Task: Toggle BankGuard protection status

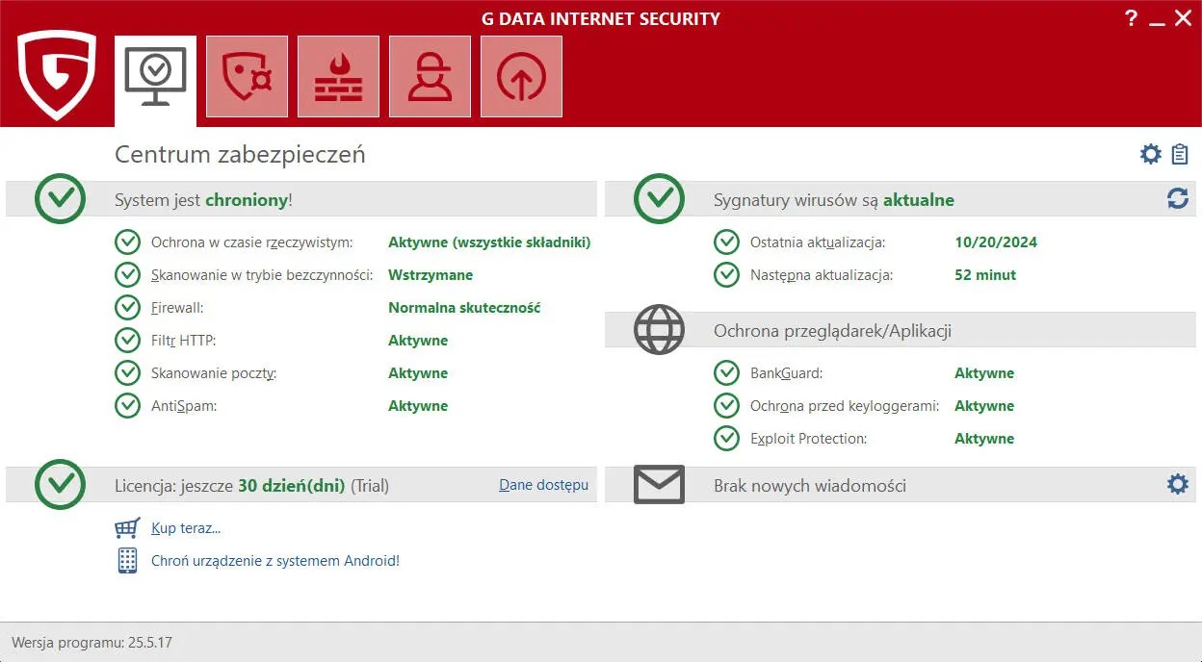Action: (984, 372)
